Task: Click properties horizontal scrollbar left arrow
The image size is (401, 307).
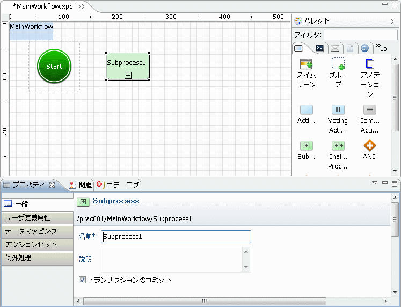Action: click(x=78, y=301)
